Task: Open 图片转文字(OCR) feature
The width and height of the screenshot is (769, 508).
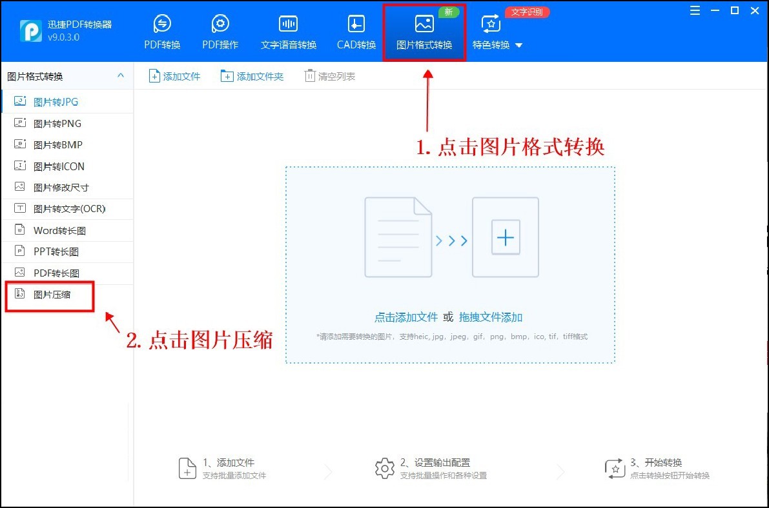Action: [x=62, y=208]
